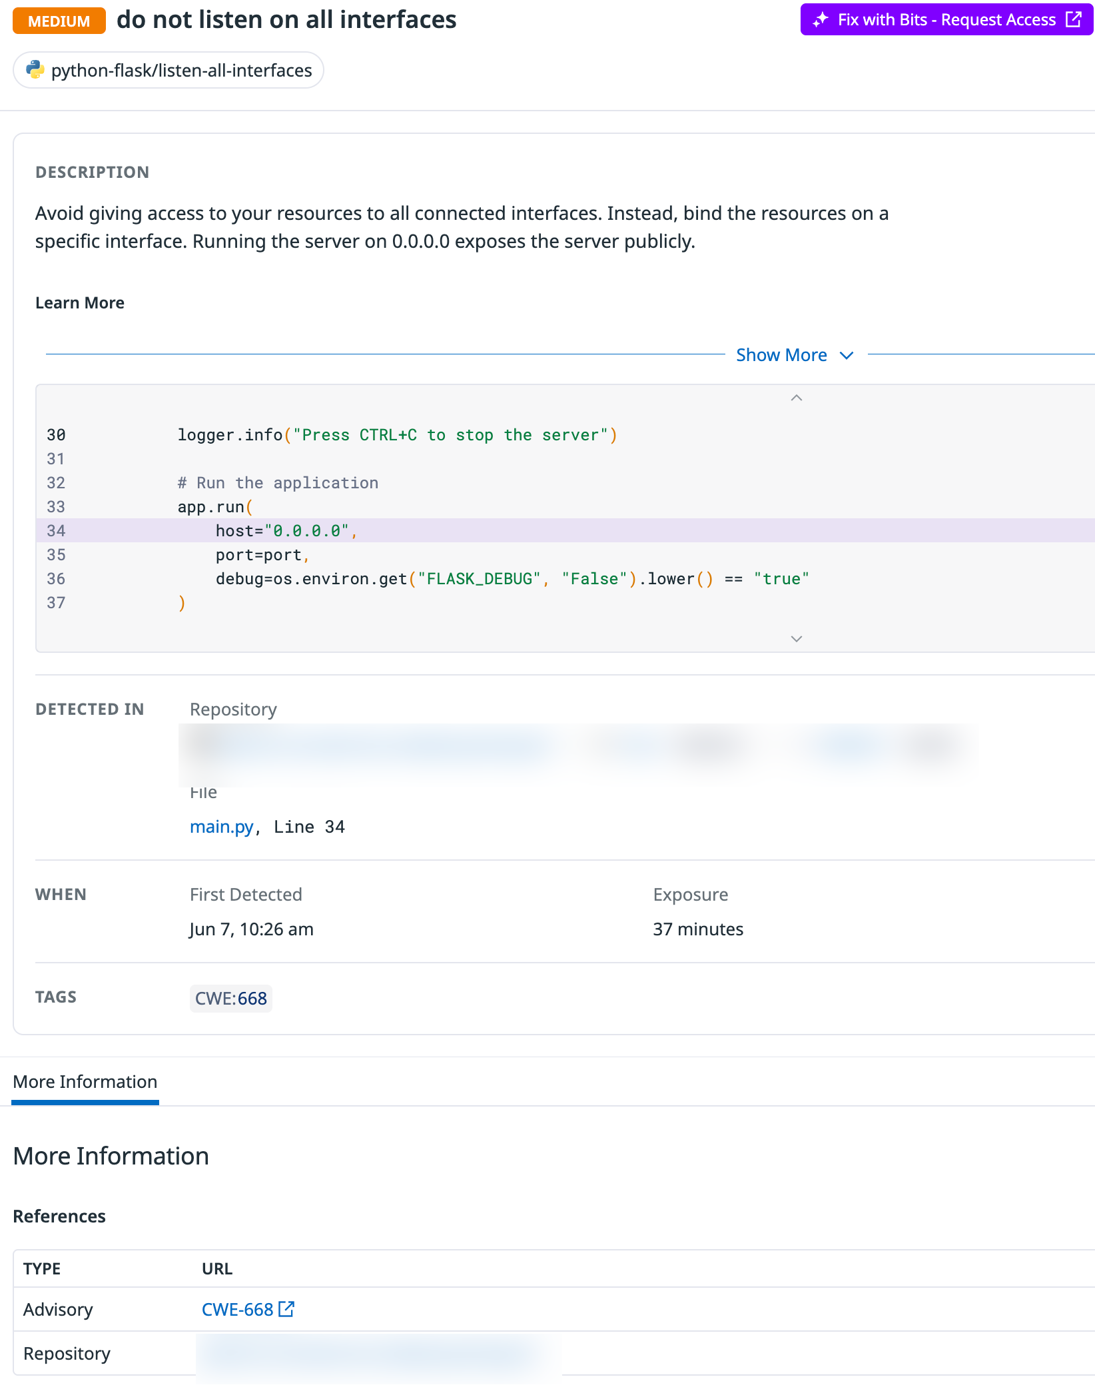Select the More Information tab
Viewport: 1095px width, 1395px height.
tap(85, 1082)
